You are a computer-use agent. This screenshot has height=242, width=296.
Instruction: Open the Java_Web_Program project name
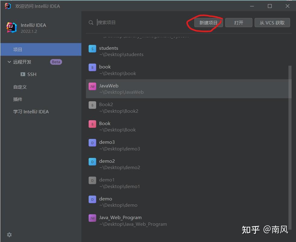coord(120,218)
